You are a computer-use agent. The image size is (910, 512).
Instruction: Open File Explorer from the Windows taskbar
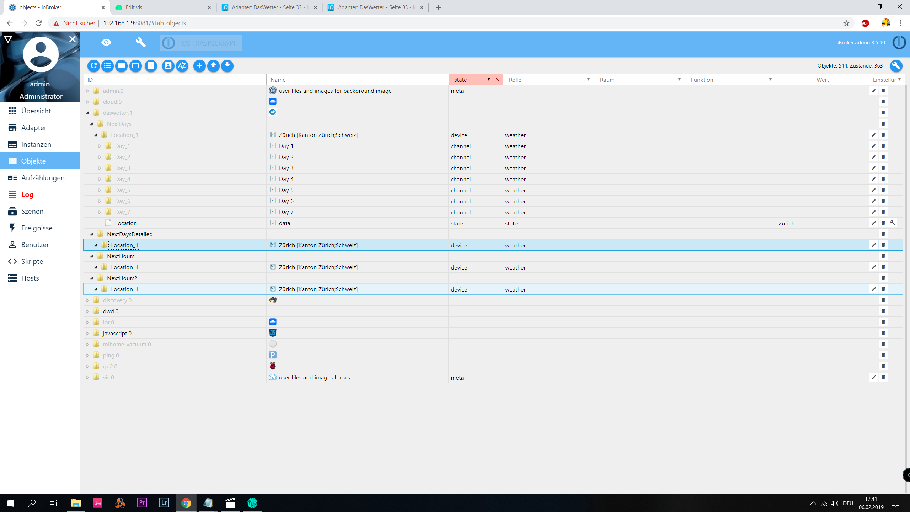76,503
